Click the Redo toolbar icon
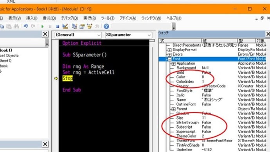Image resolution: width=270 pixels, height=152 pixels. point(33,26)
